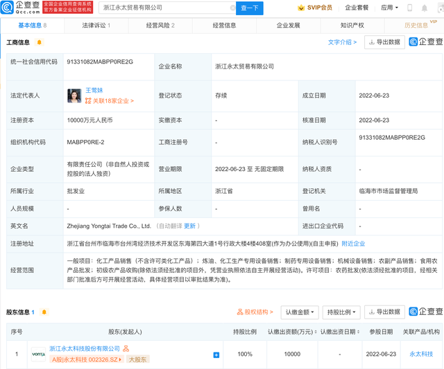Click the Yongtai shareholder logo thumbnail
Image resolution: width=444 pixels, height=369 pixels.
click(38, 354)
